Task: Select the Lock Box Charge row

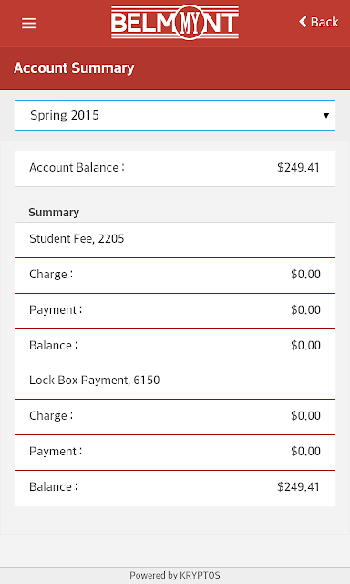Action: click(175, 416)
